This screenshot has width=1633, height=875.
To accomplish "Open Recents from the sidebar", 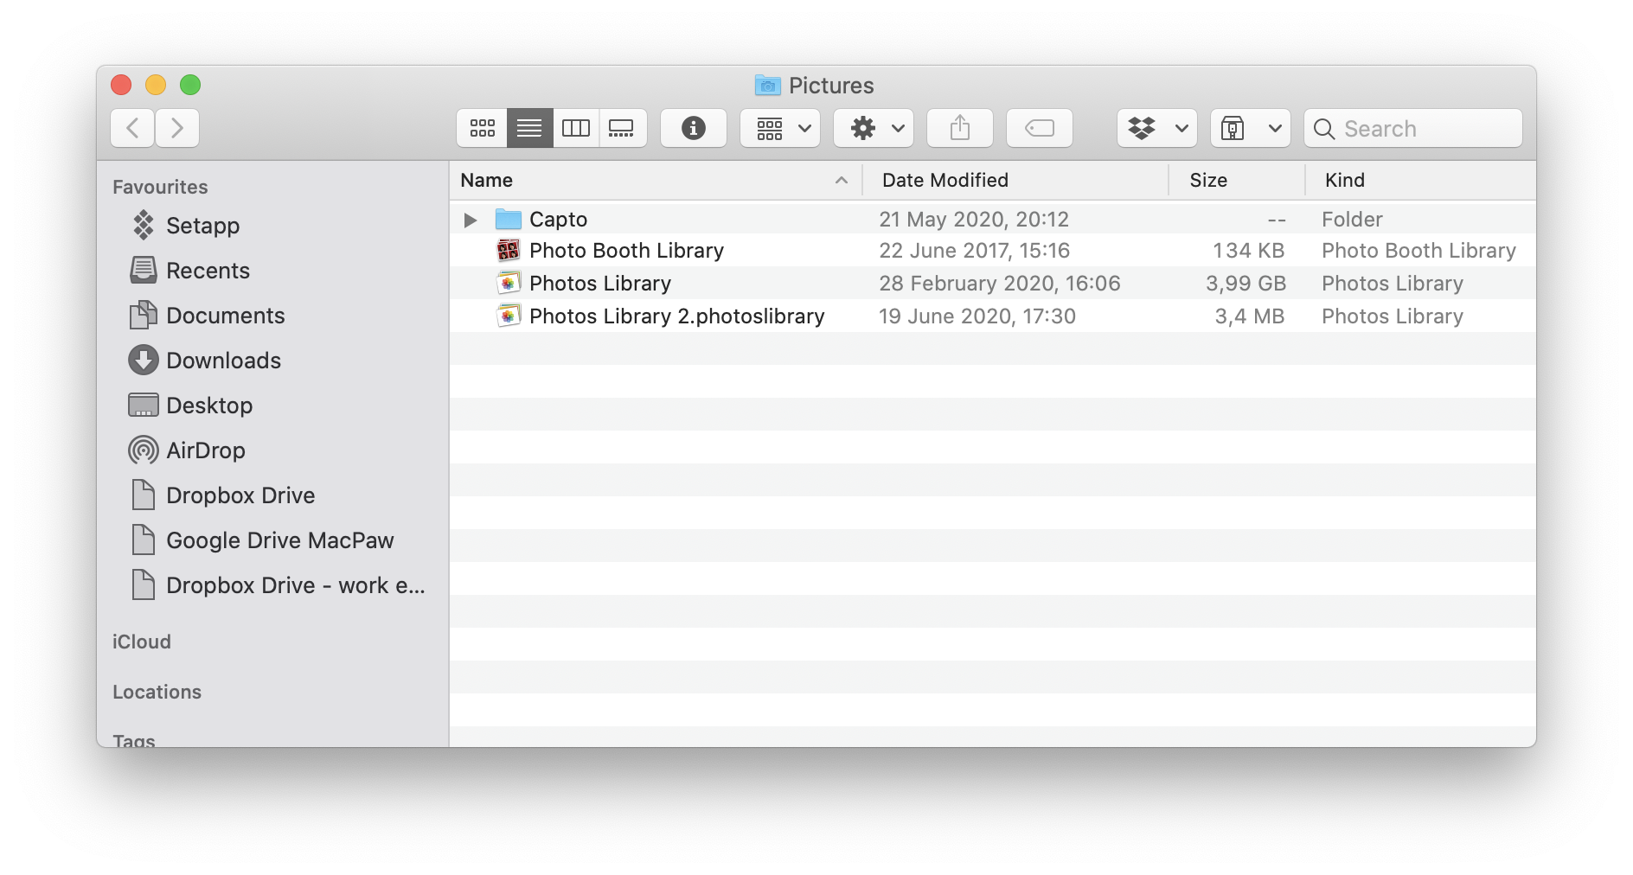I will [x=208, y=271].
